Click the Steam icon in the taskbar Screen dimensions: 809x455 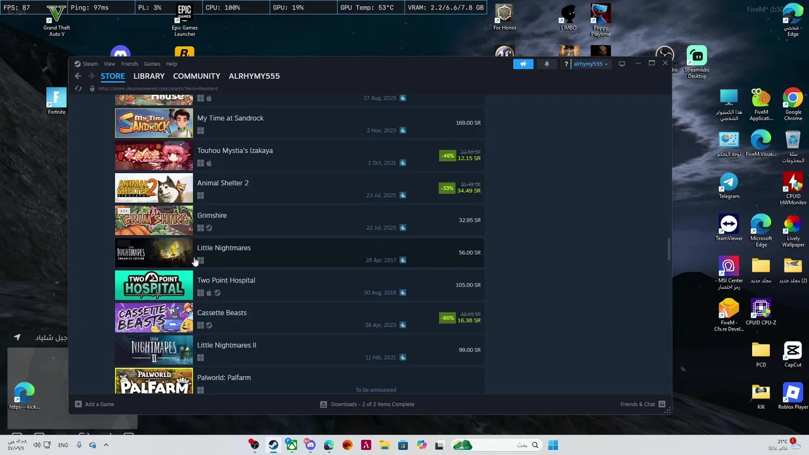coord(273,445)
